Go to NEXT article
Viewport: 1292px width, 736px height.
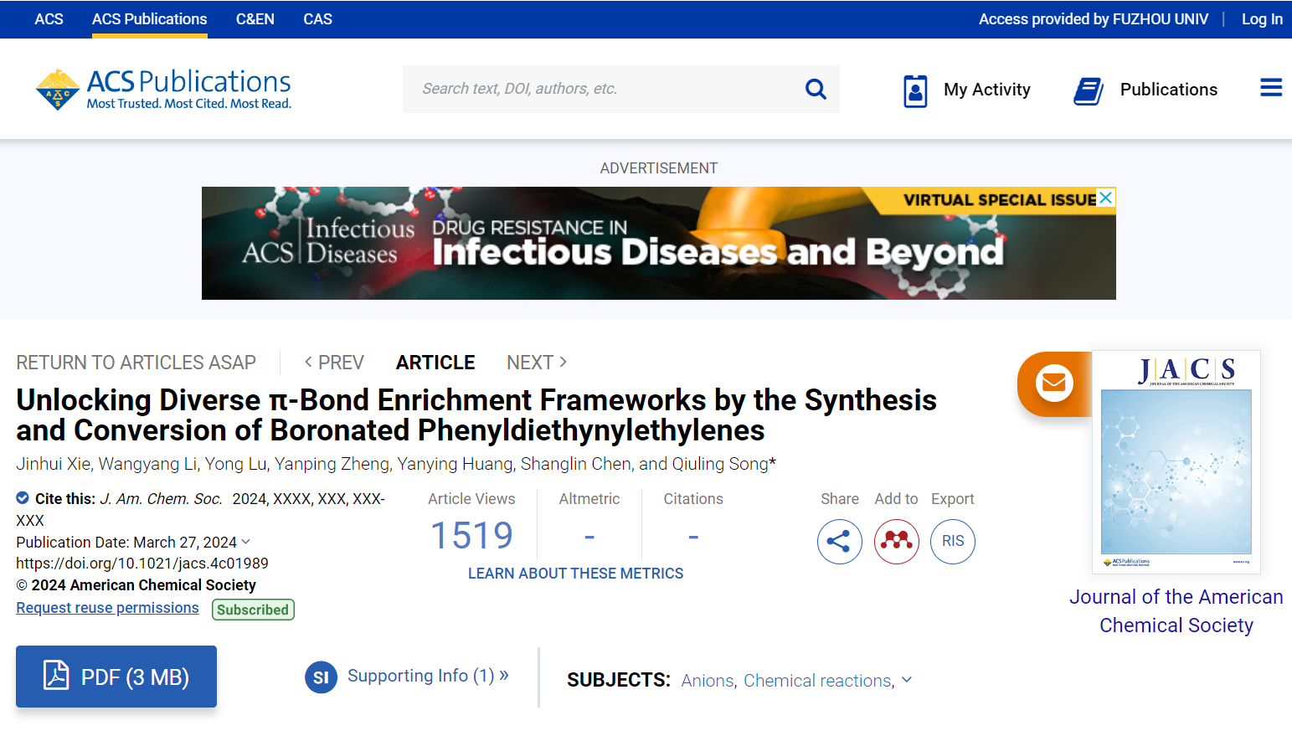coord(537,363)
